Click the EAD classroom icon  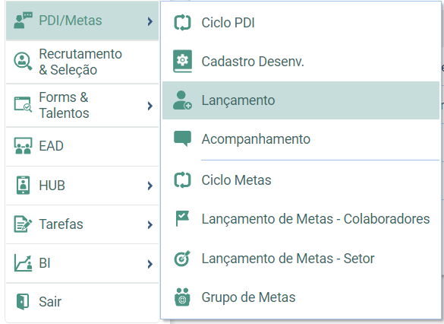(x=23, y=146)
